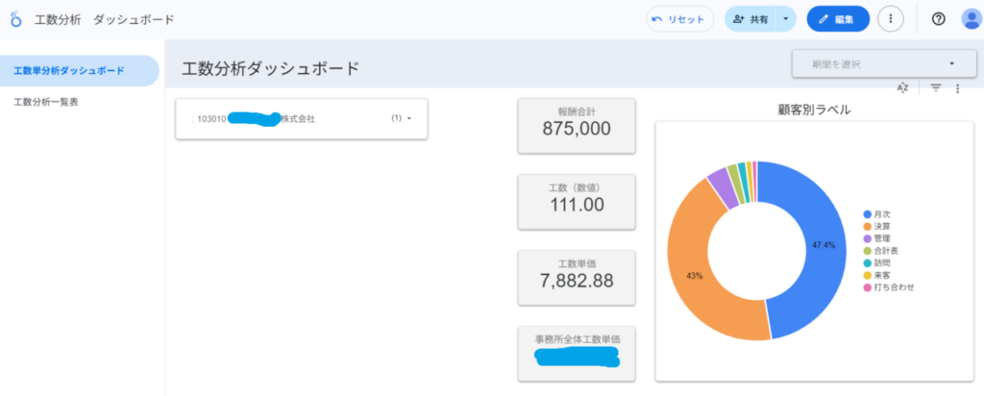
Task: Open the chart's three-dot overflow menu
Action: coord(957,87)
